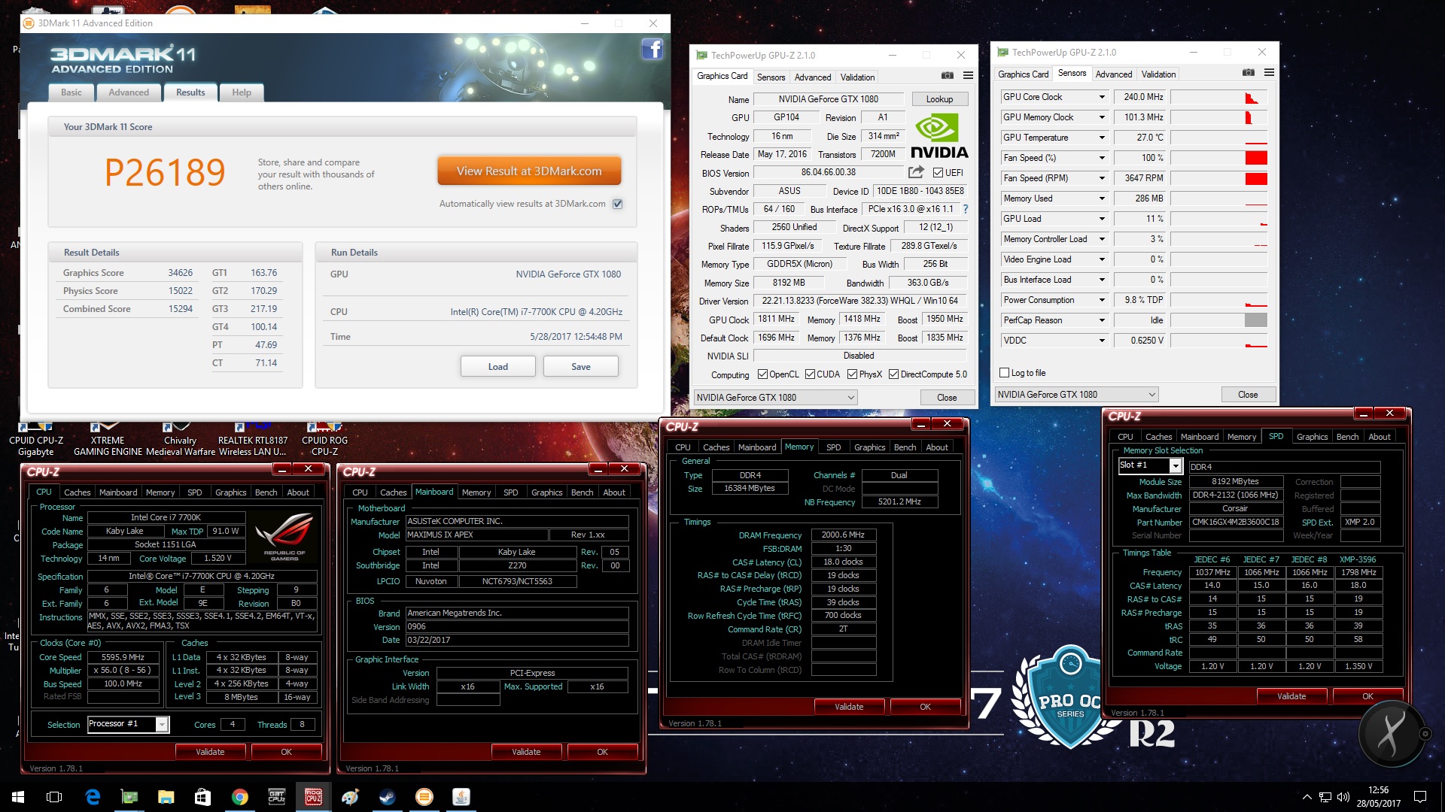This screenshot has width=1445, height=812.
Task: Click OK in the CPU-Z Mainboard window
Action: pos(602,752)
